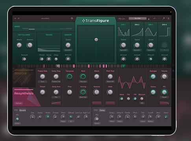Open the FX2 Delay effect selector
This screenshot has height=141, width=191.
(x=102, y=110)
